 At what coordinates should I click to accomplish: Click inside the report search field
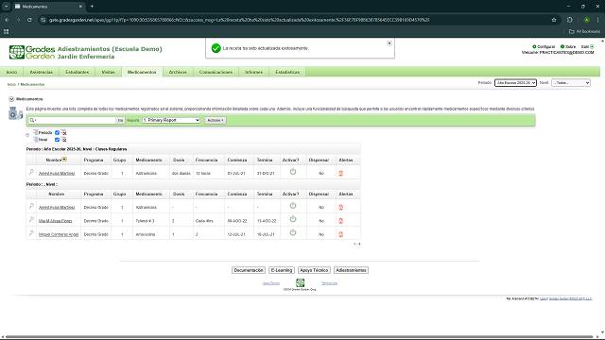click(x=76, y=120)
